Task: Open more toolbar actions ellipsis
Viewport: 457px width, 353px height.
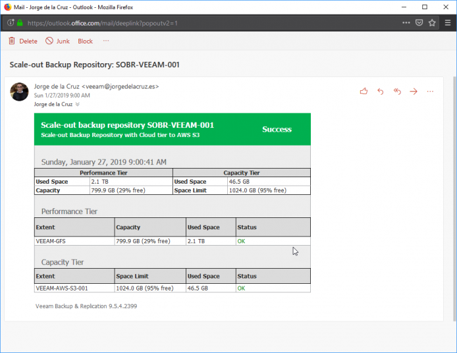Action: (106, 41)
